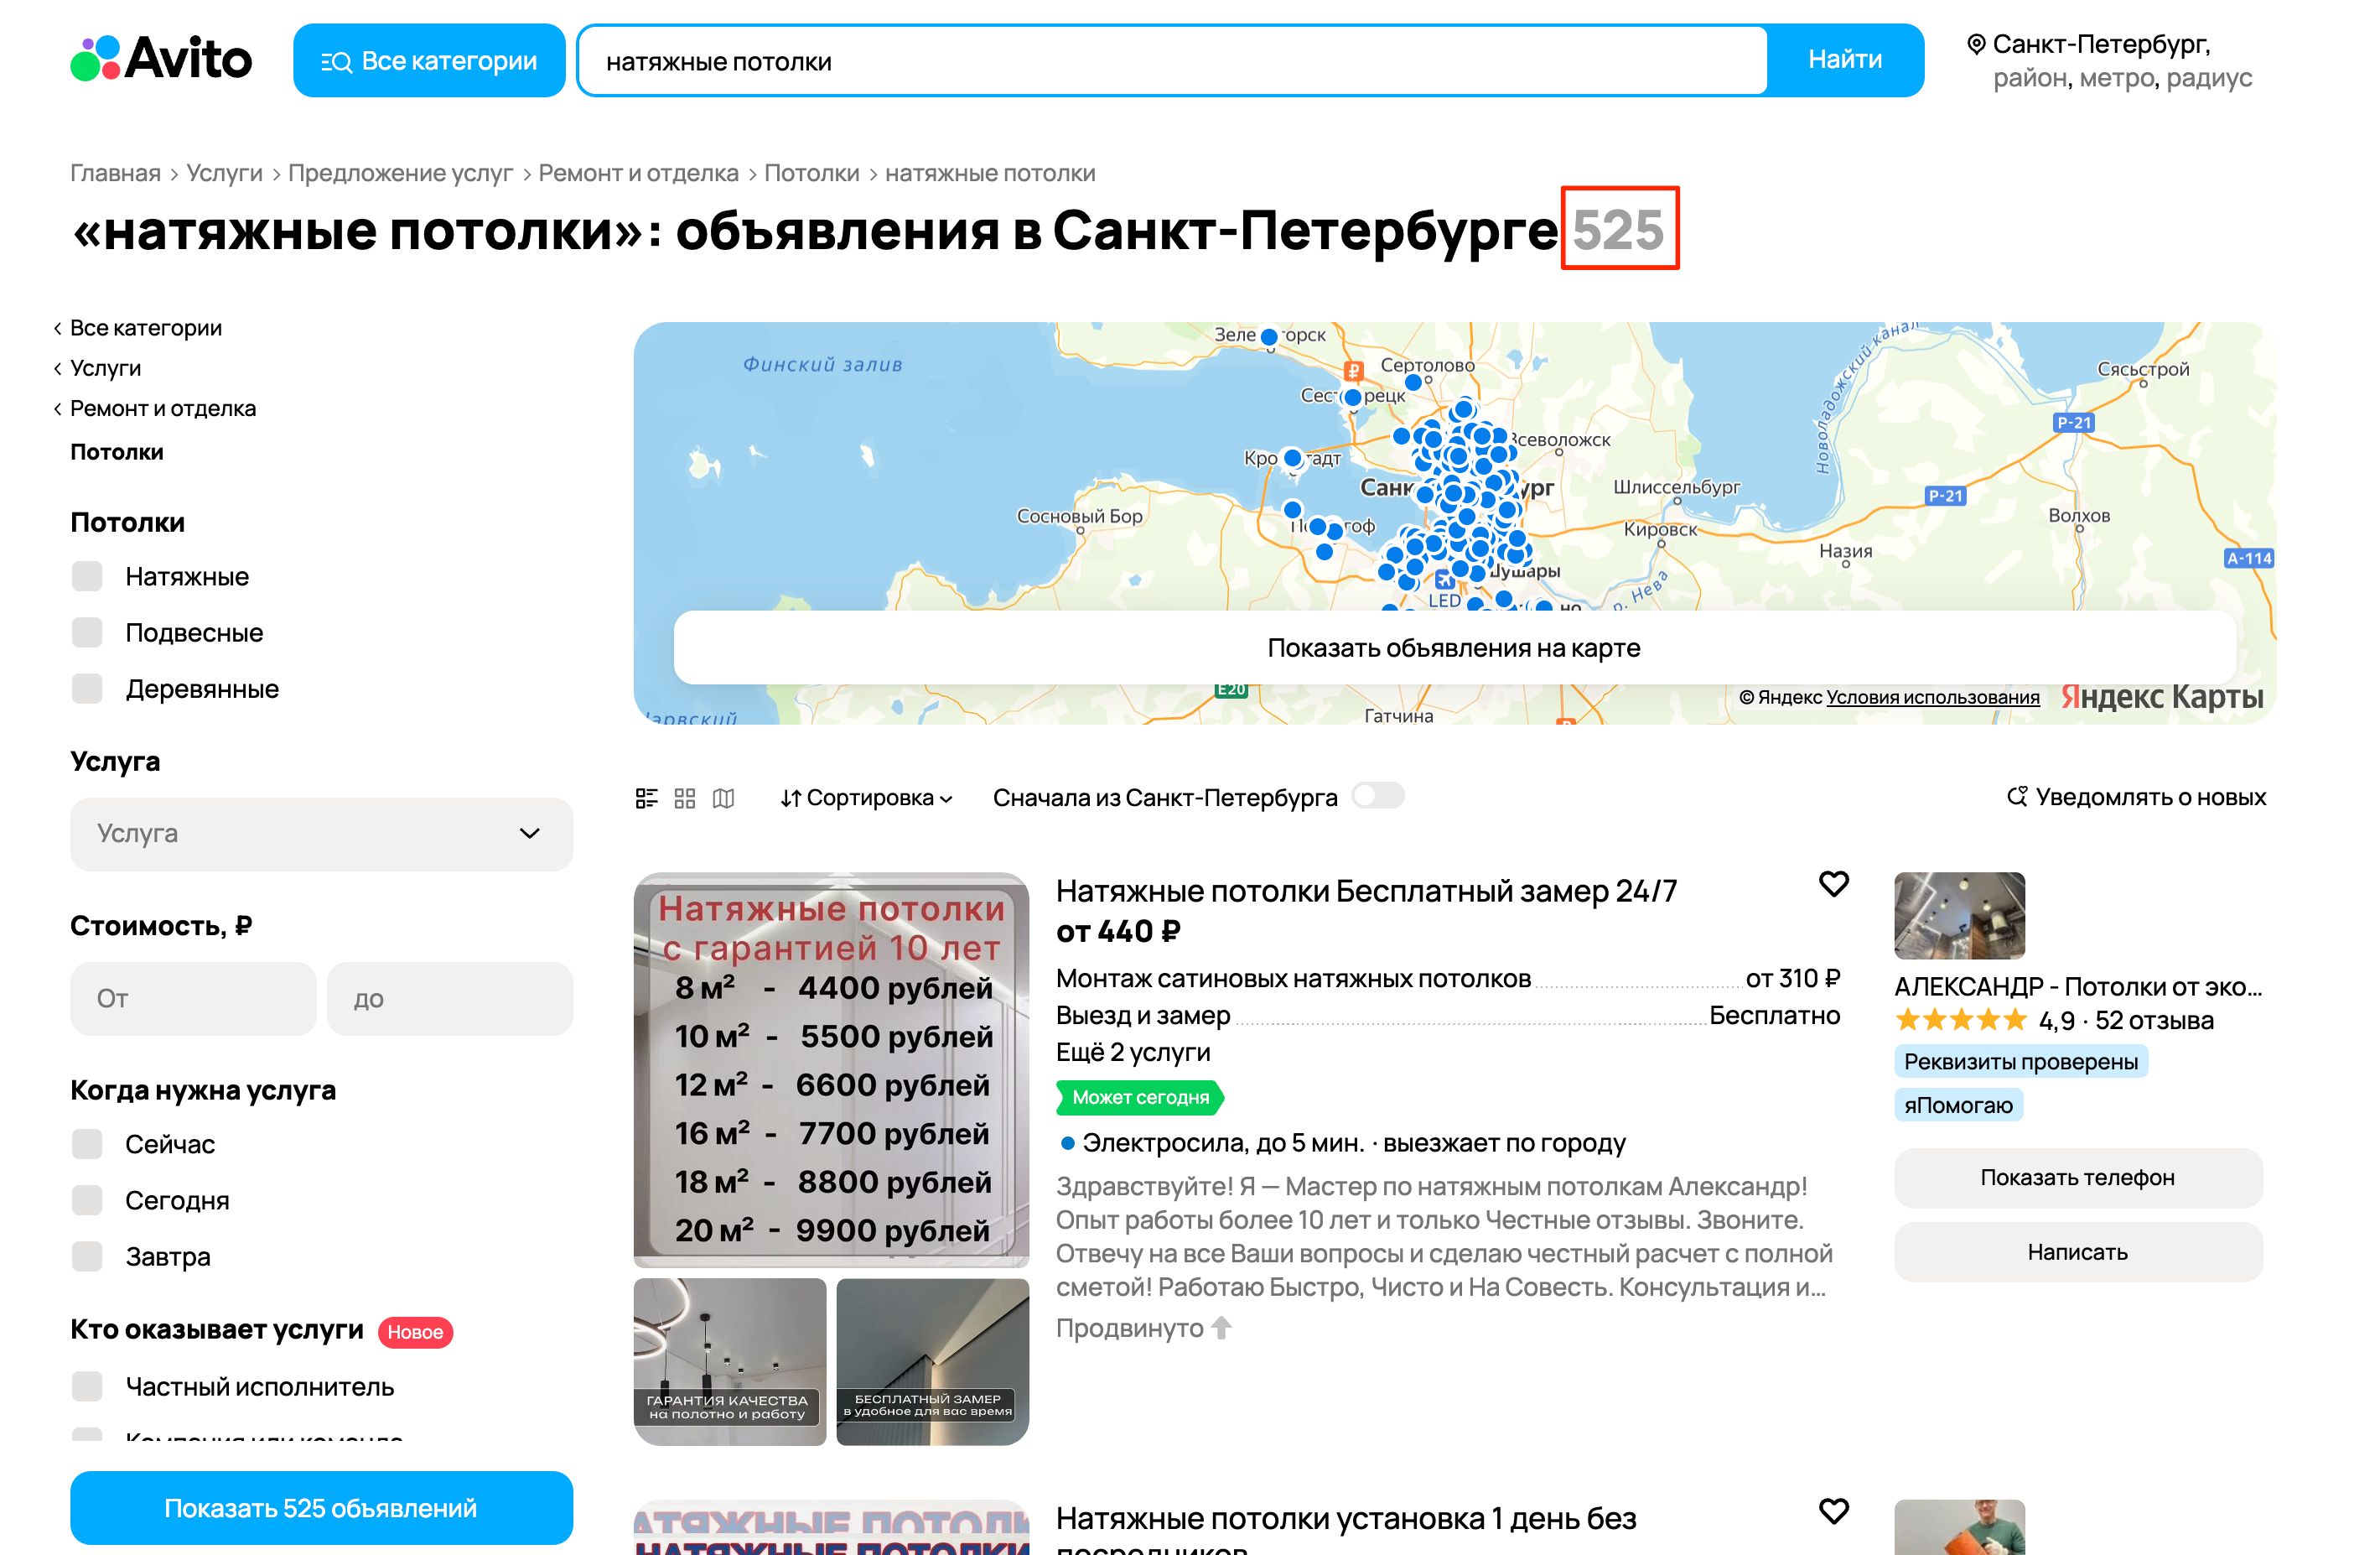Viewport: 2380px width, 1555px height.
Task: Favorite the установка 1 день listing
Action: pyautogui.click(x=1833, y=1510)
